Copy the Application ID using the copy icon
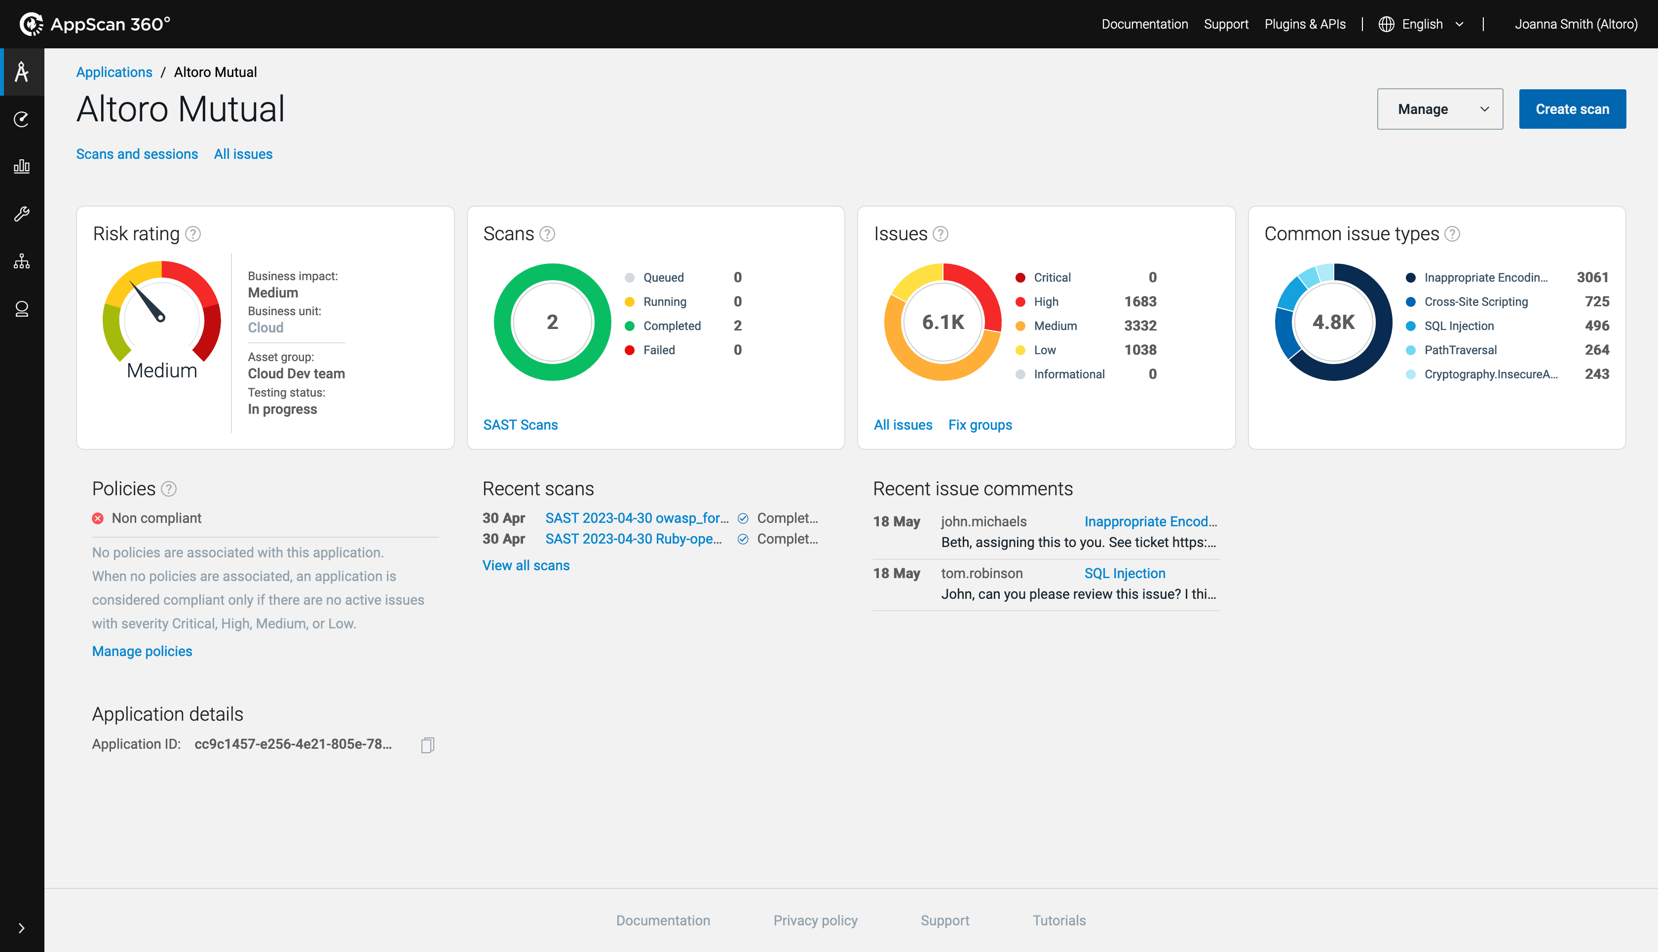 428,745
